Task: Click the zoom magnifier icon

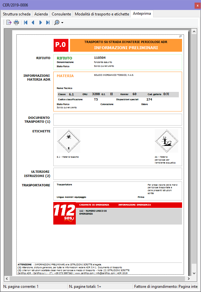Action: pos(57,22)
